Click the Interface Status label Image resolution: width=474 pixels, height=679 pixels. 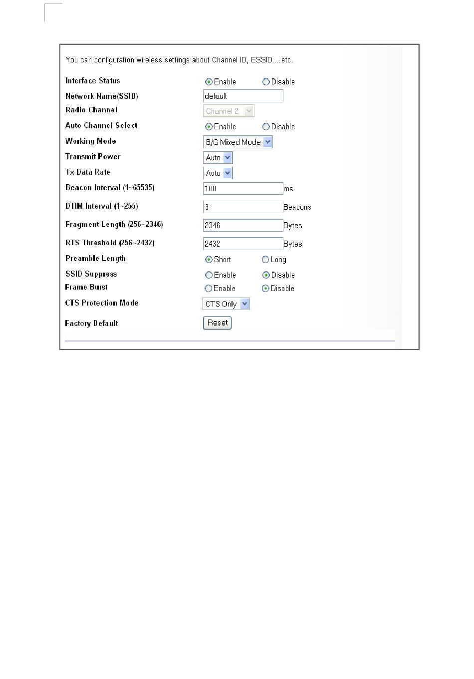click(93, 81)
